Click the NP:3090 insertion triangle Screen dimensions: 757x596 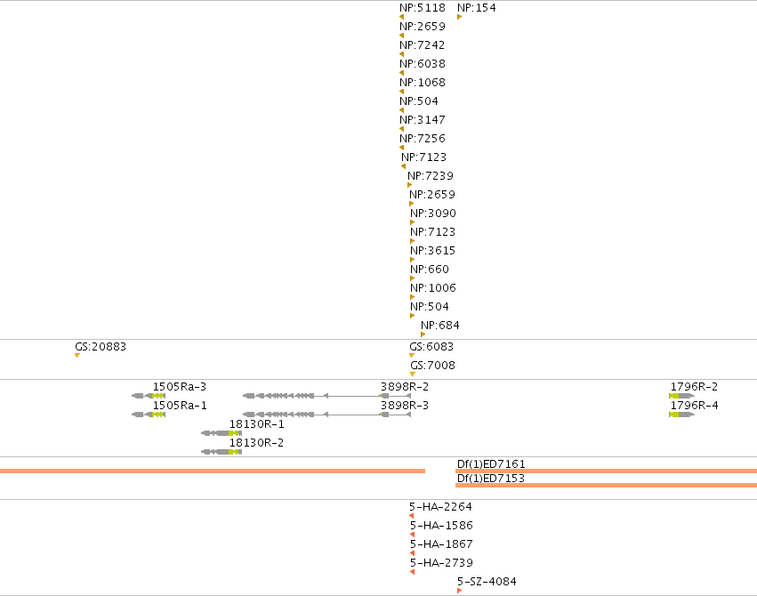coord(413,222)
